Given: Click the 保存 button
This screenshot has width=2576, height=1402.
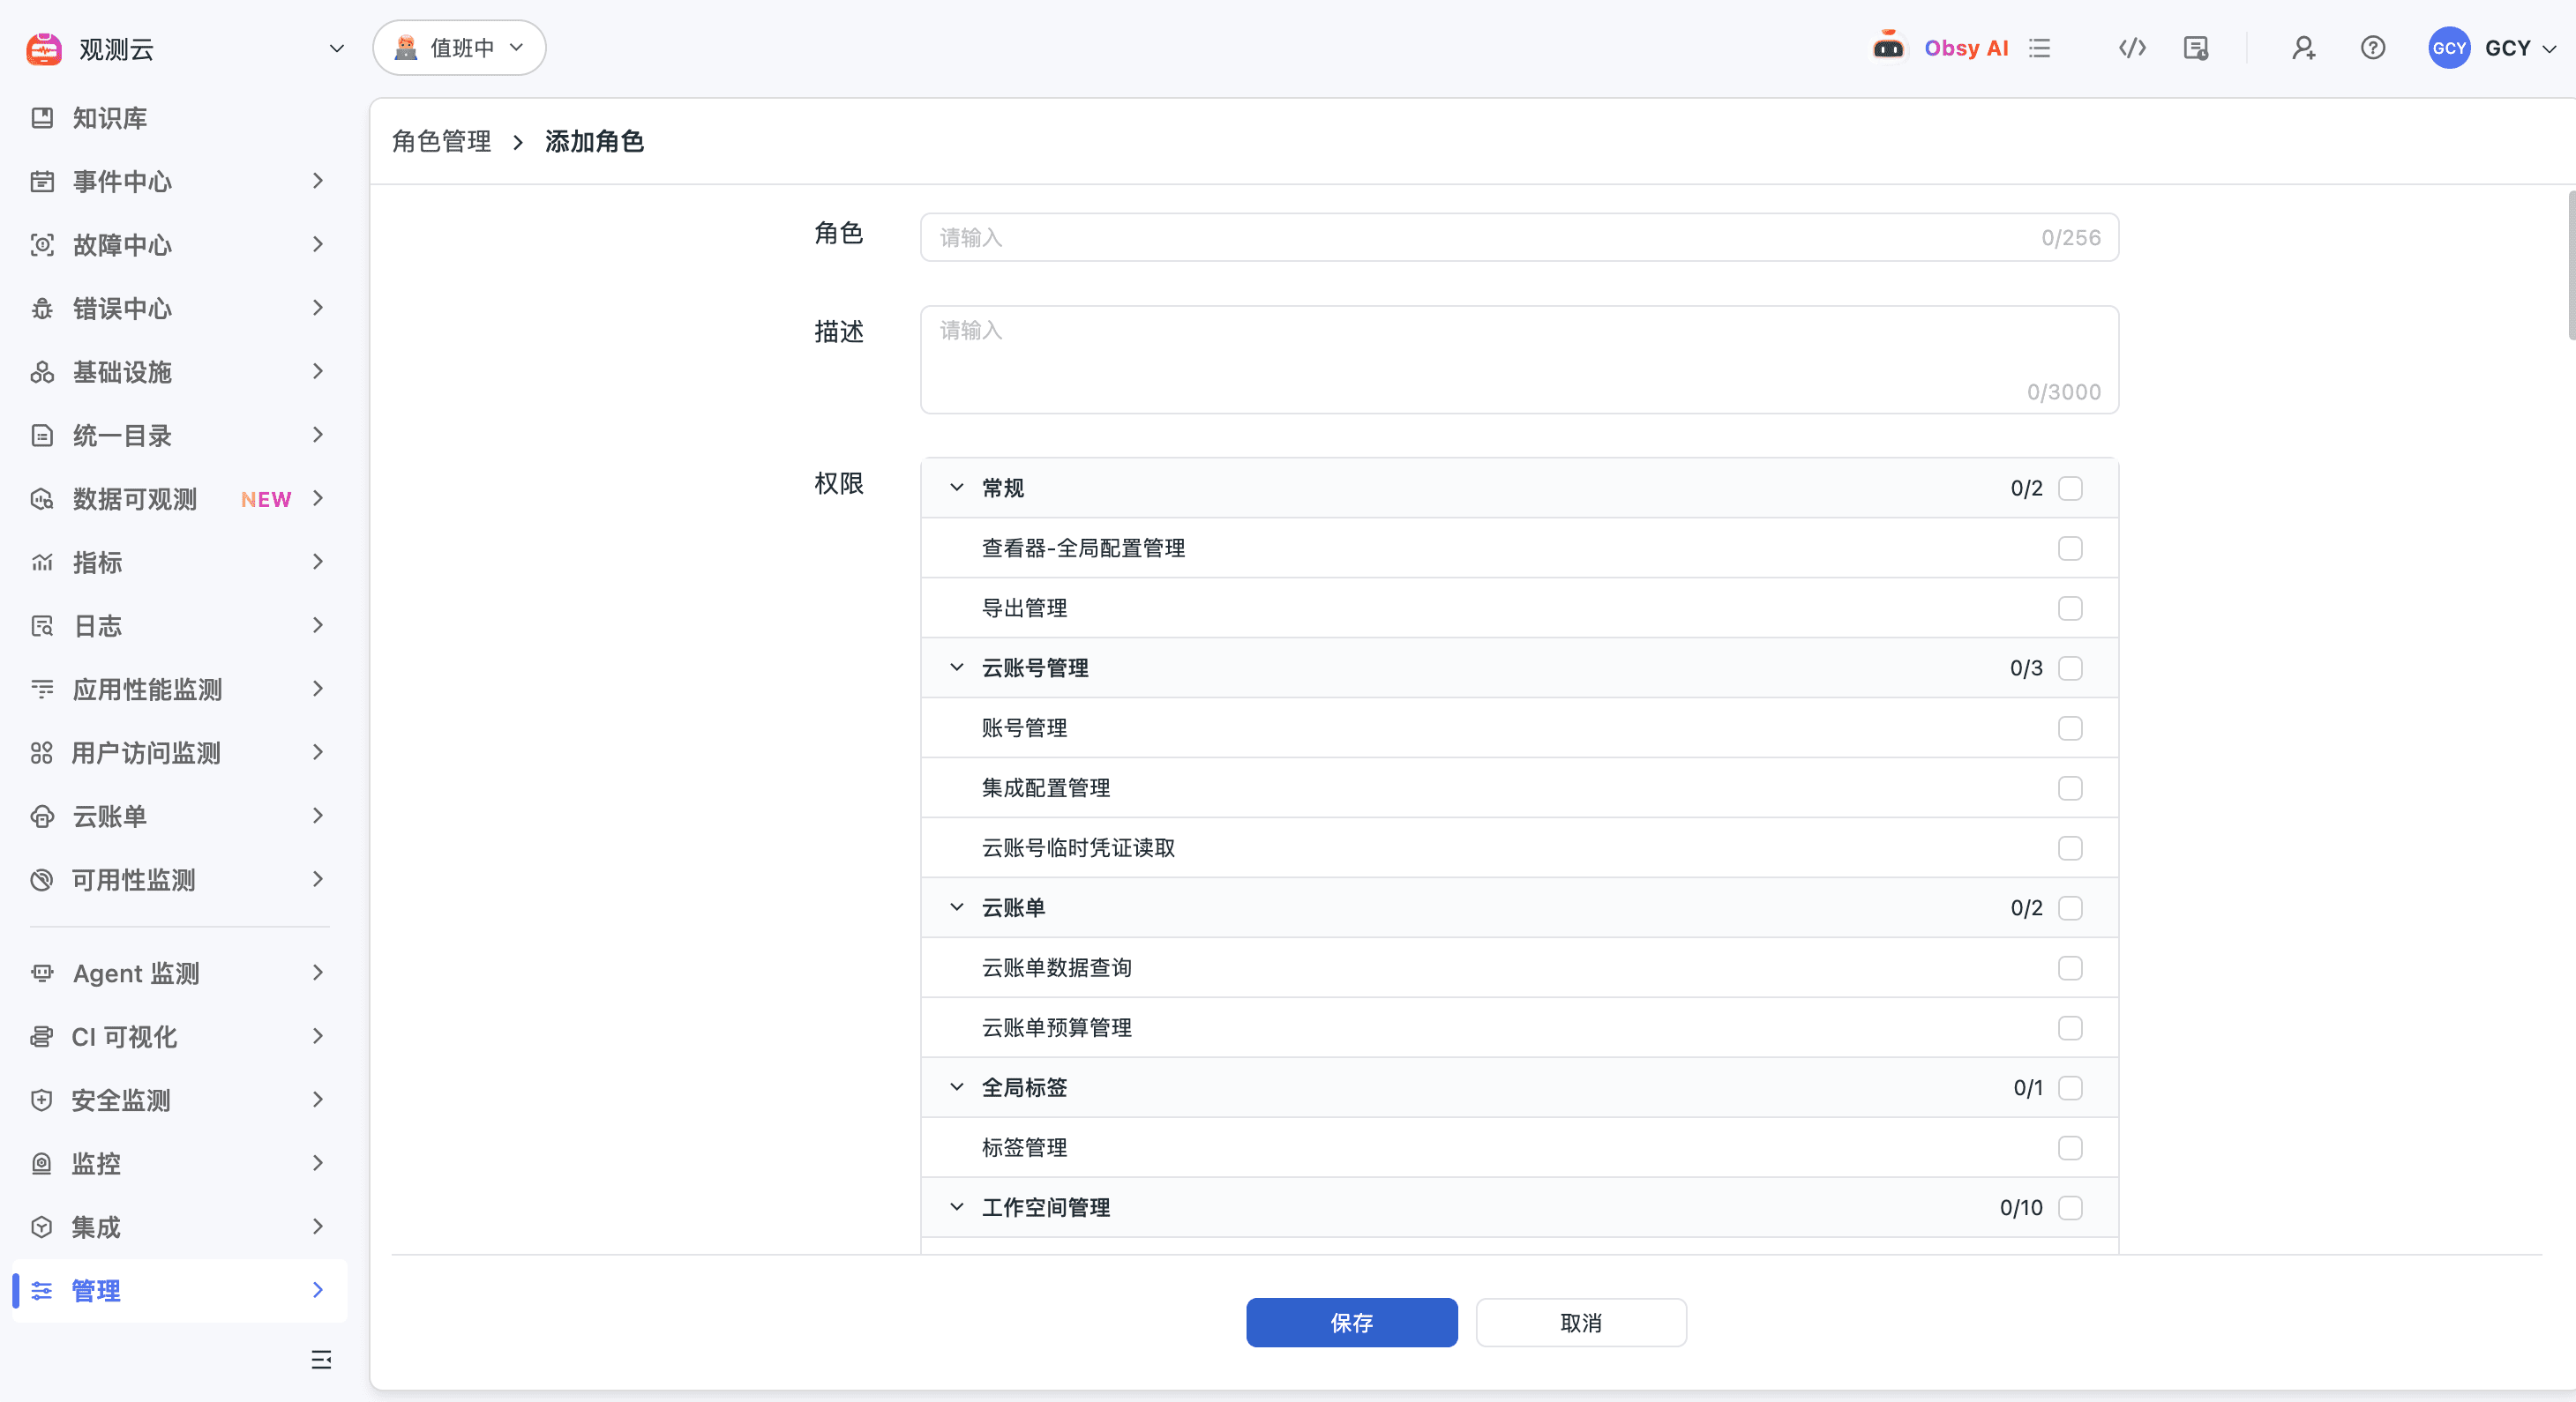Looking at the screenshot, I should pyautogui.click(x=1351, y=1322).
